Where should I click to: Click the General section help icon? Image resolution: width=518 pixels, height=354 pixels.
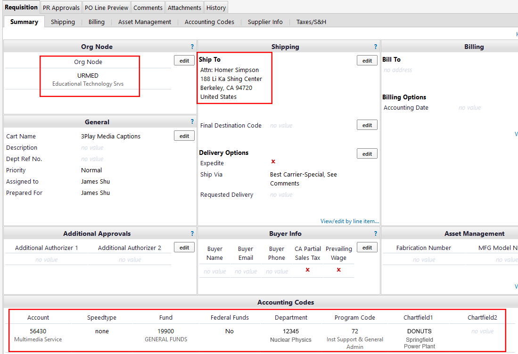(x=192, y=122)
